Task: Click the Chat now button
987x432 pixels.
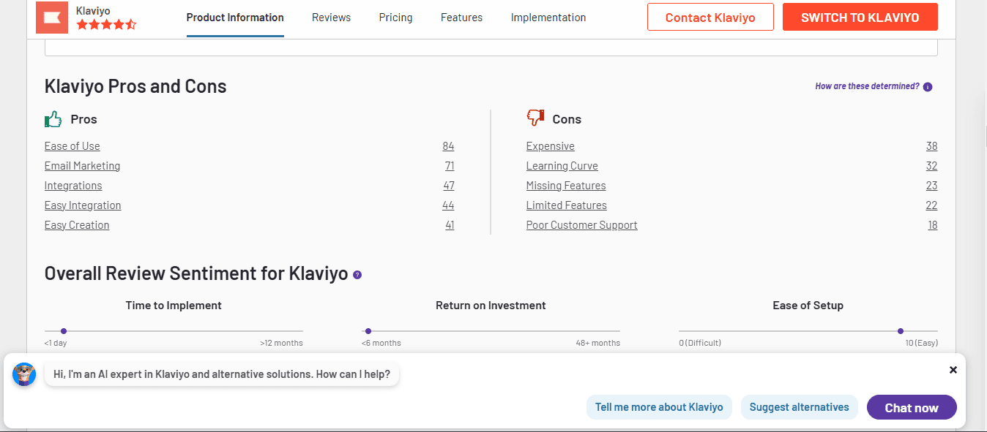Action: coord(912,408)
